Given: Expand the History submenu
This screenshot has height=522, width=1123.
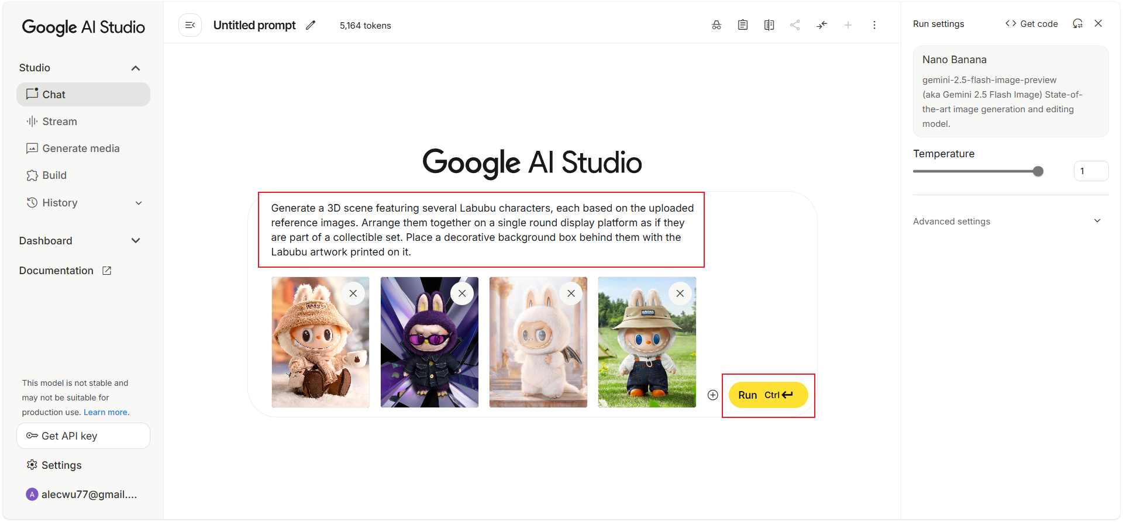Looking at the screenshot, I should [139, 203].
